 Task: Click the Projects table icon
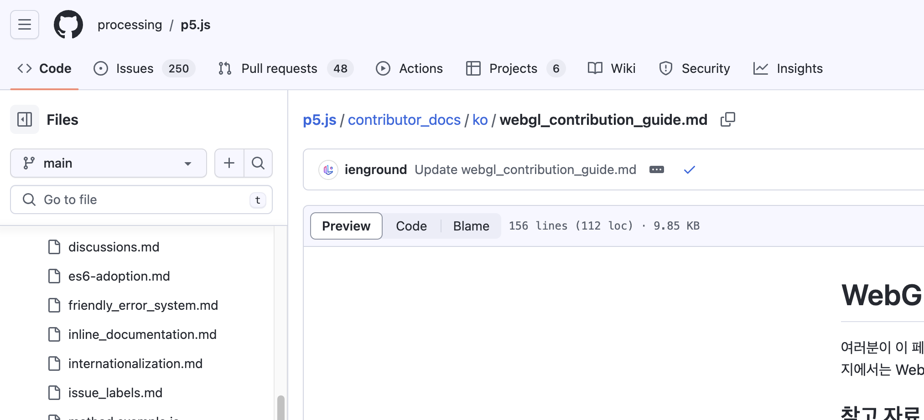point(473,68)
